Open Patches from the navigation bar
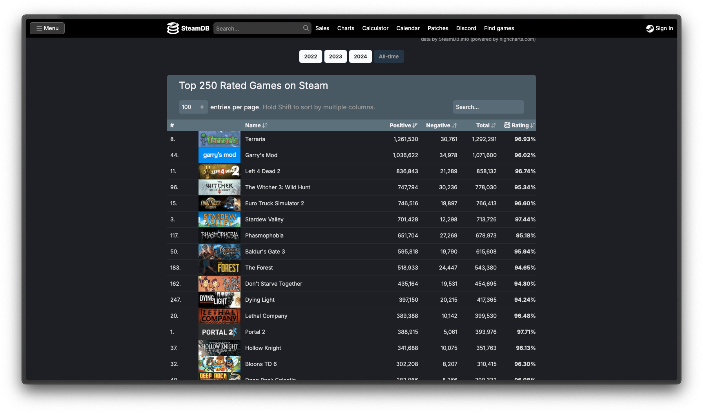The width and height of the screenshot is (703, 413). point(438,28)
